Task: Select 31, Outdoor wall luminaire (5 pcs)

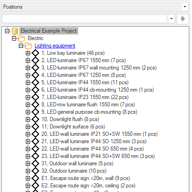Action: [x=77, y=163]
